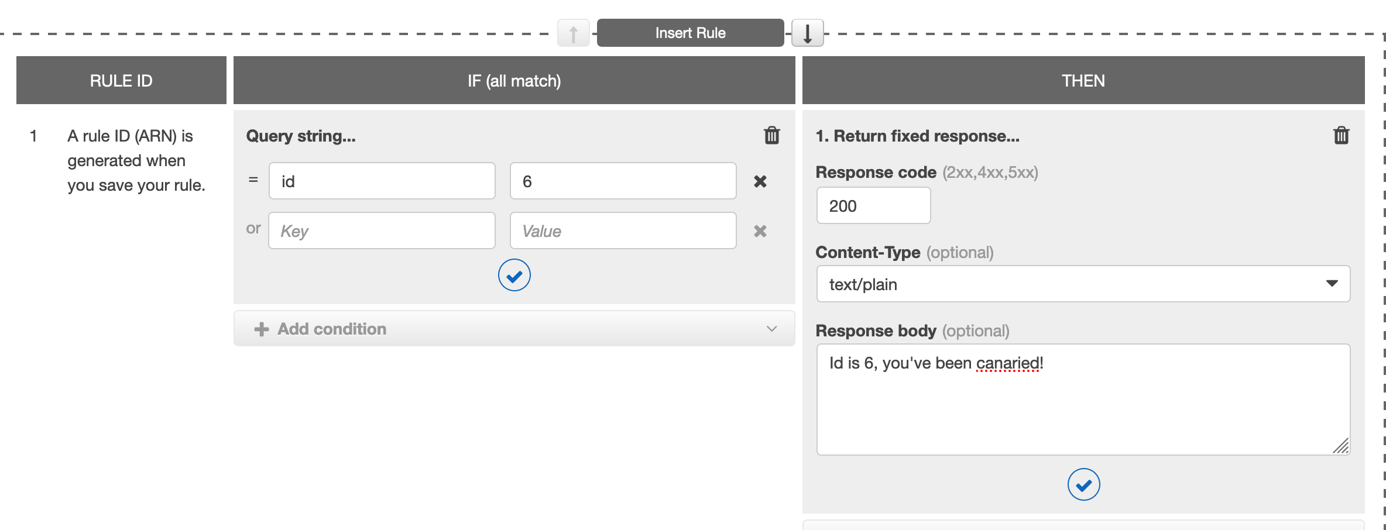Click the plus icon beside Add condition
The height and width of the screenshot is (530, 1386).
click(x=261, y=329)
